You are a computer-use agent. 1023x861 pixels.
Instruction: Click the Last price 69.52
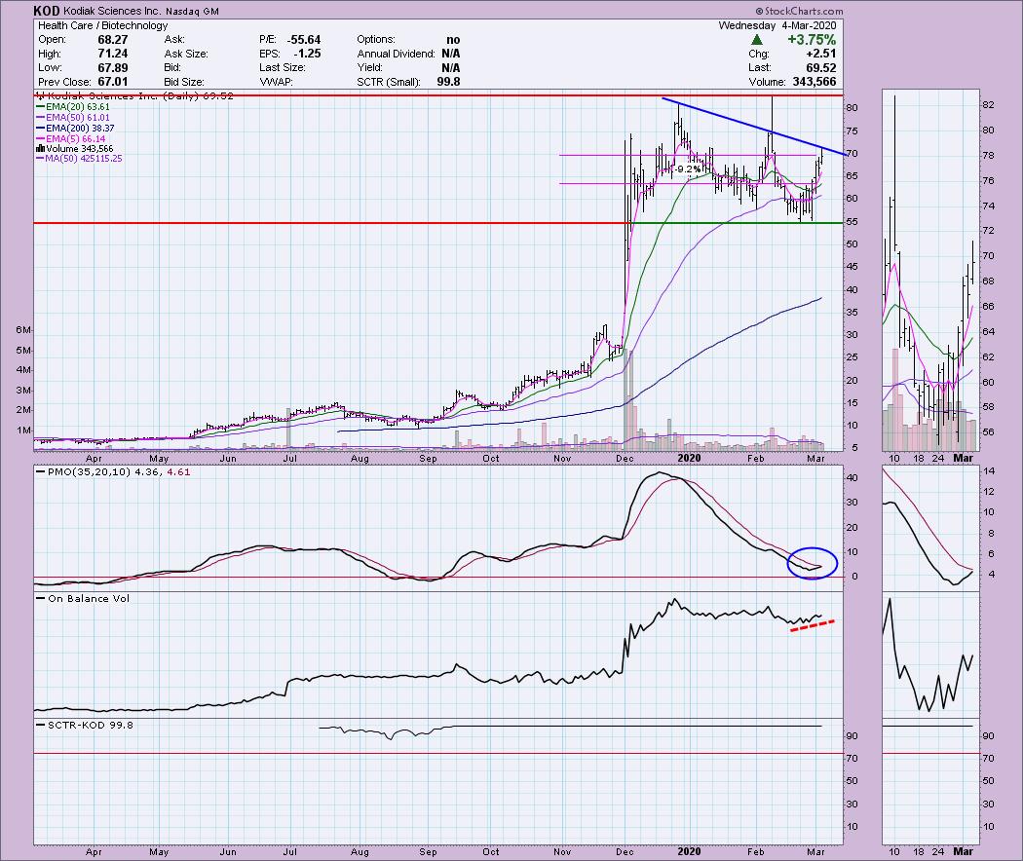point(820,68)
